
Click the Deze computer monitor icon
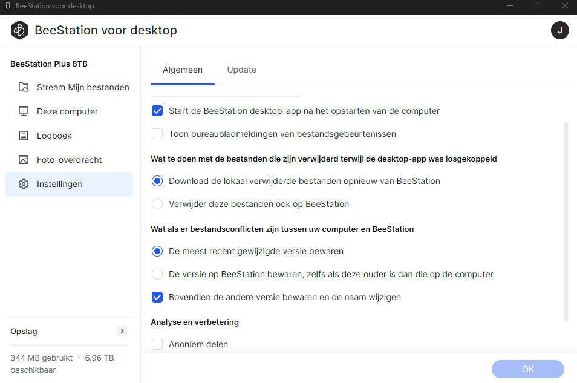pos(24,111)
